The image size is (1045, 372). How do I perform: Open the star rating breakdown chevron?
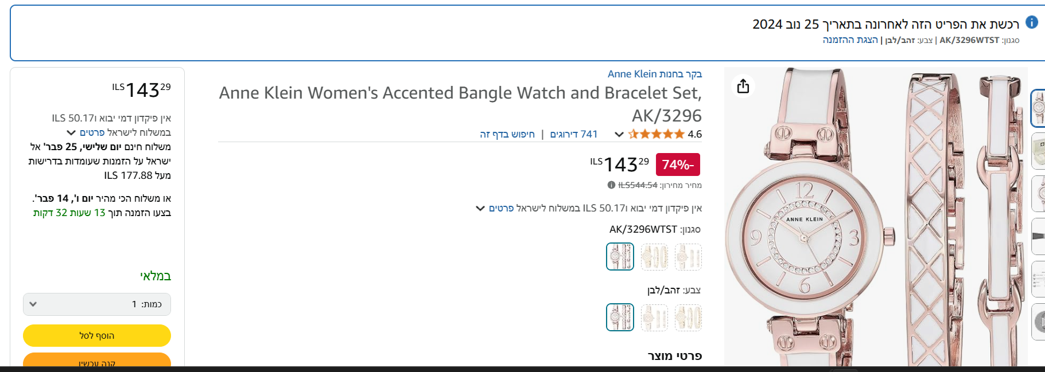coord(619,135)
